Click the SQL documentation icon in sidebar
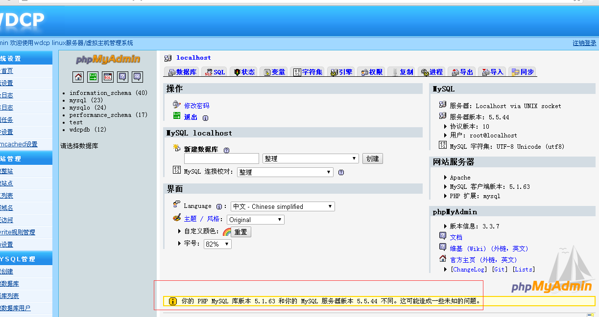Screen dimensions: 599x317 [x=137, y=77]
